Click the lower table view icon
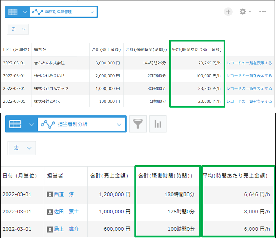This screenshot has width=276, height=245. click(15, 124)
